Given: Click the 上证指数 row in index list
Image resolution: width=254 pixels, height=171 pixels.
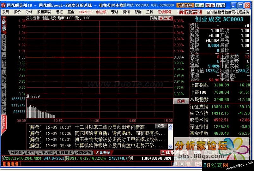Looking at the screenshot, I should [x=220, y=85].
